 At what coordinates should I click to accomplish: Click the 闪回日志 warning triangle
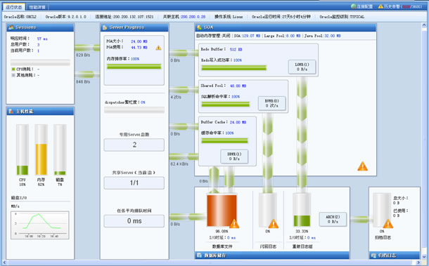point(274,224)
